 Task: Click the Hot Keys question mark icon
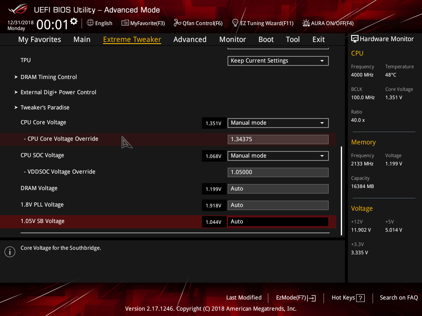click(x=360, y=298)
